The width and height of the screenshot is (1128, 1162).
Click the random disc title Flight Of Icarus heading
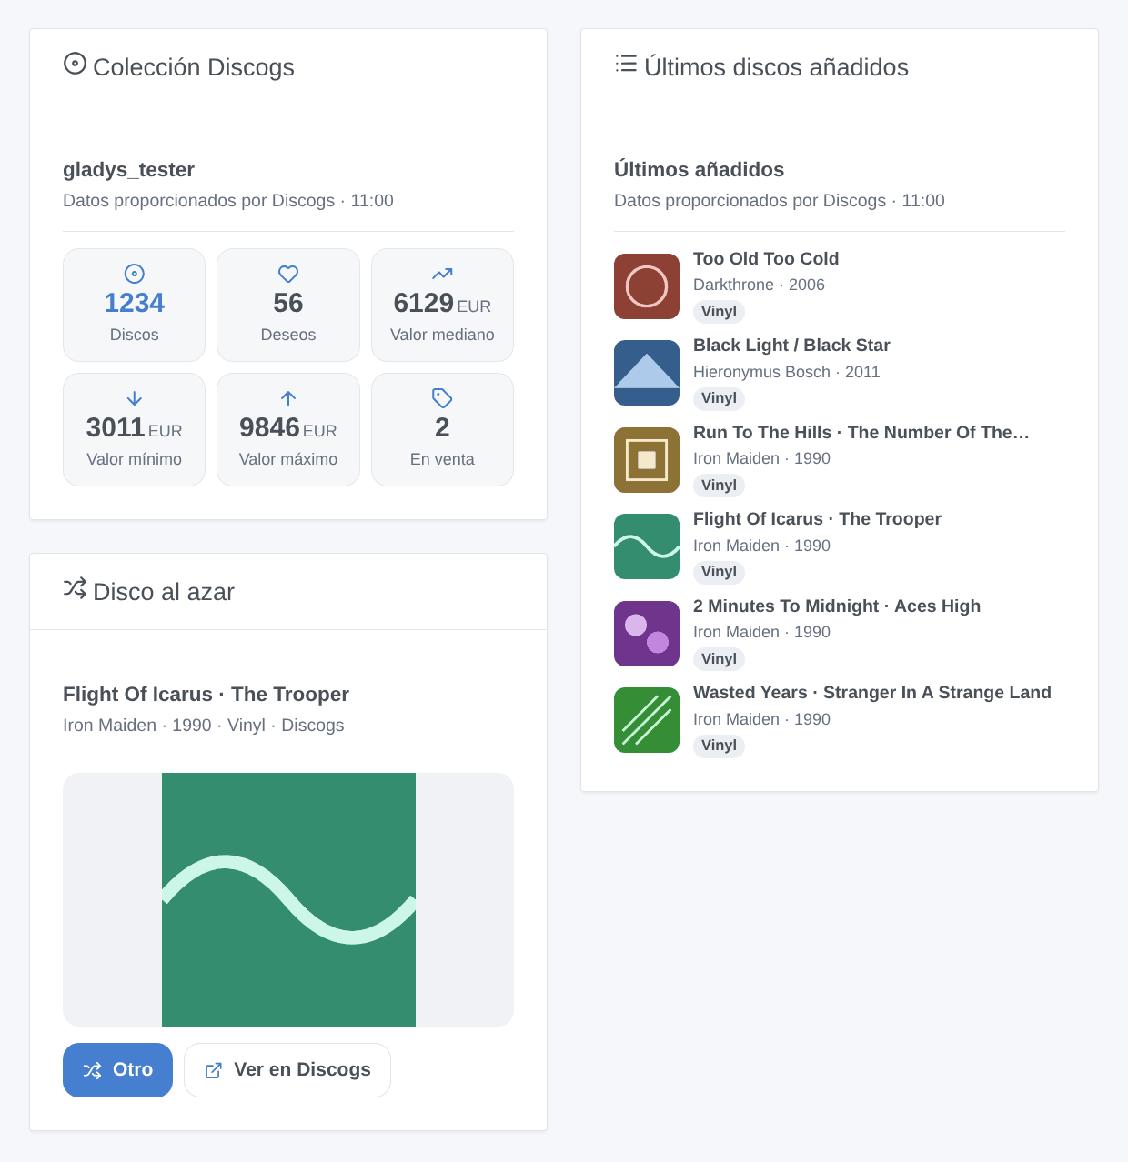pyautogui.click(x=206, y=695)
